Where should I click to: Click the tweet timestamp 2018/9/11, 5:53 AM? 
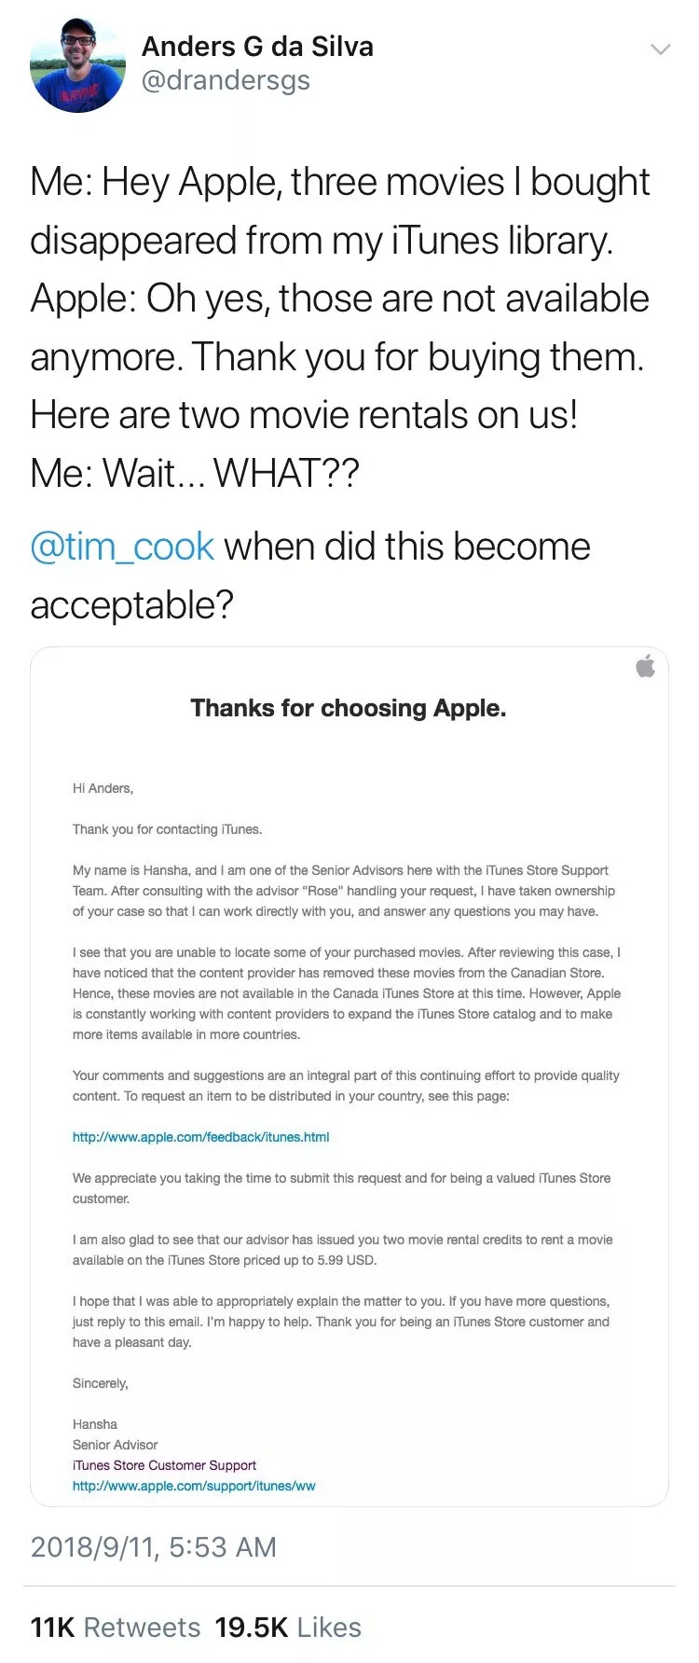click(x=154, y=1546)
